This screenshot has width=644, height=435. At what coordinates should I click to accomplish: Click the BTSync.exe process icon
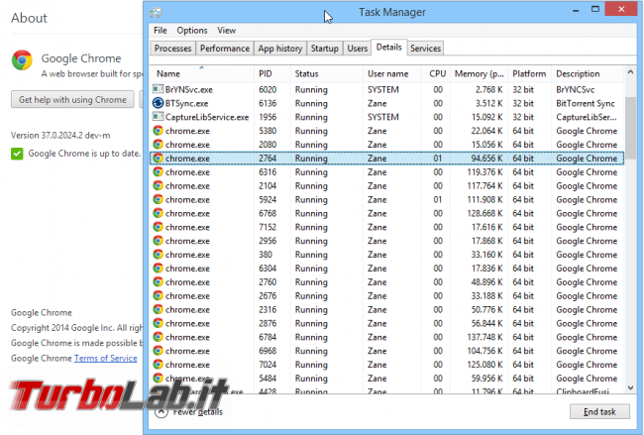pos(158,103)
